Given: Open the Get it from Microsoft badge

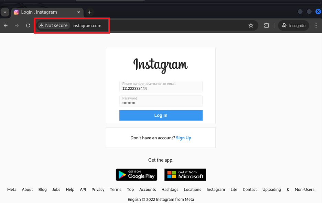Looking at the screenshot, I should (185, 175).
